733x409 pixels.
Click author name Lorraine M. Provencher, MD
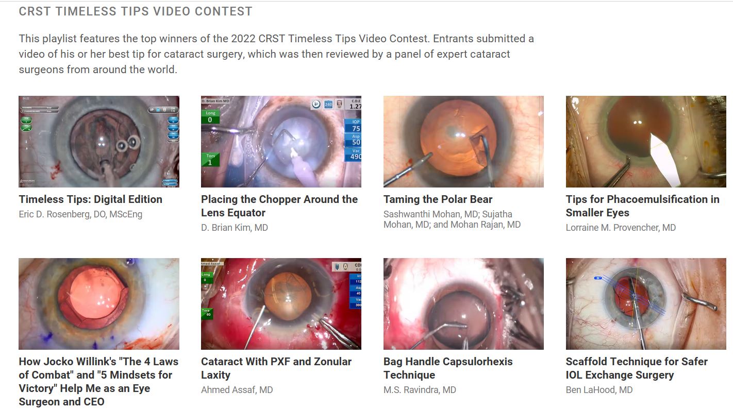pos(621,227)
